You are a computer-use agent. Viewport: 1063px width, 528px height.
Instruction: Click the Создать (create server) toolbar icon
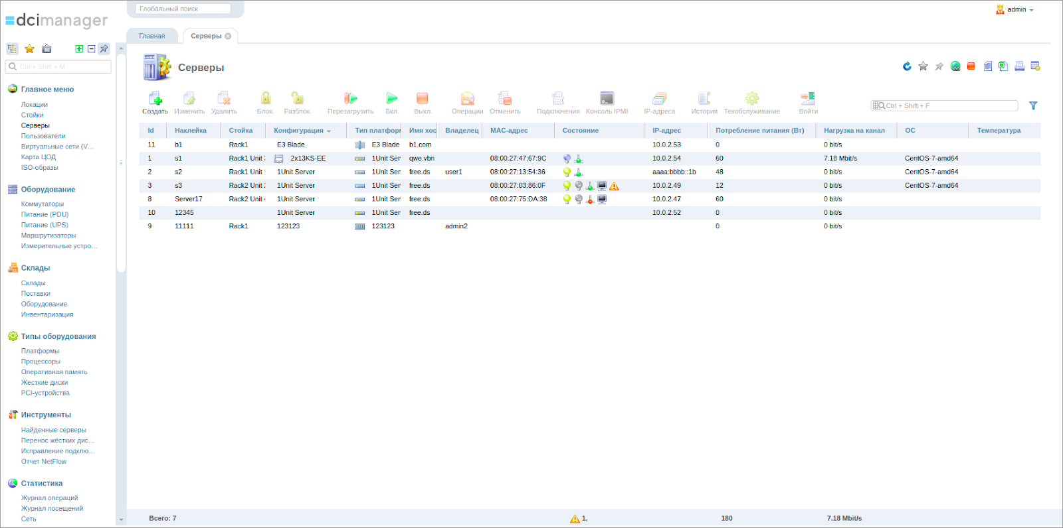coord(155,99)
